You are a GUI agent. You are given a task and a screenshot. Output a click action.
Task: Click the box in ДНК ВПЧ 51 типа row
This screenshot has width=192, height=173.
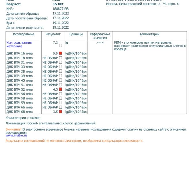61,84
